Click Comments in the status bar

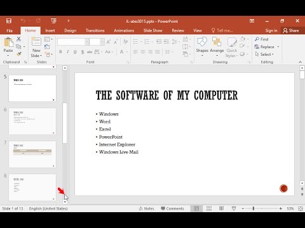pyautogui.click(x=172, y=208)
